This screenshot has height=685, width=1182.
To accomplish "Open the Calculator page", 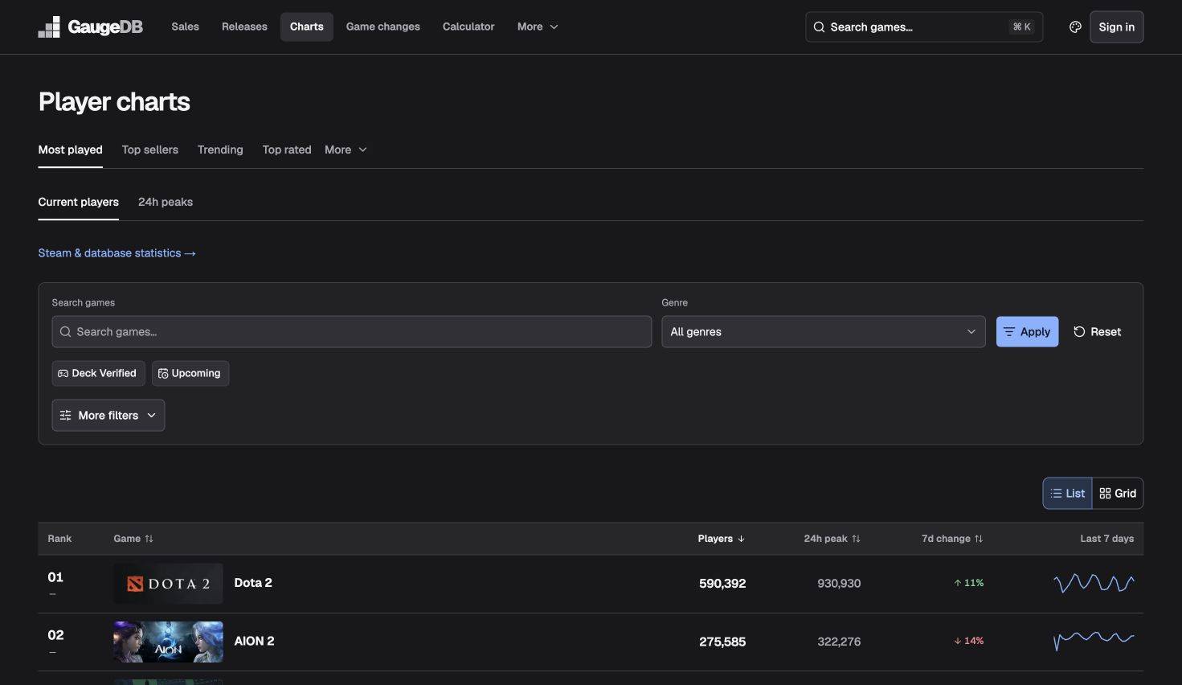I will click(x=468, y=27).
